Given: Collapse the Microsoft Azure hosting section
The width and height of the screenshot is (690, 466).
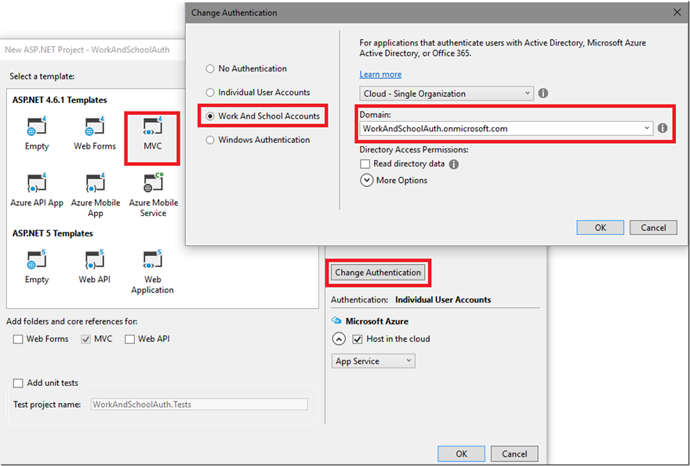Looking at the screenshot, I should (339, 339).
